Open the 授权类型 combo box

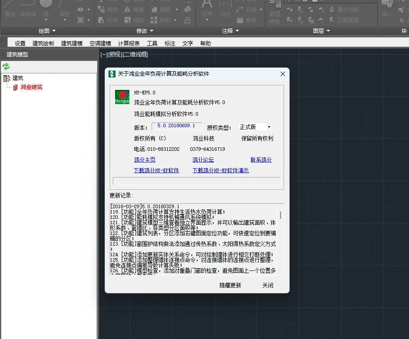point(255,127)
